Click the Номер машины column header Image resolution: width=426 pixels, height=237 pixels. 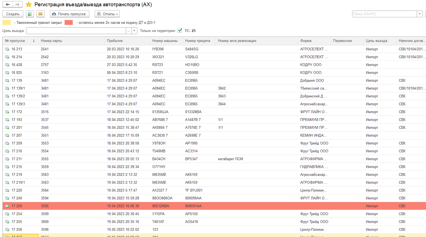165,41
